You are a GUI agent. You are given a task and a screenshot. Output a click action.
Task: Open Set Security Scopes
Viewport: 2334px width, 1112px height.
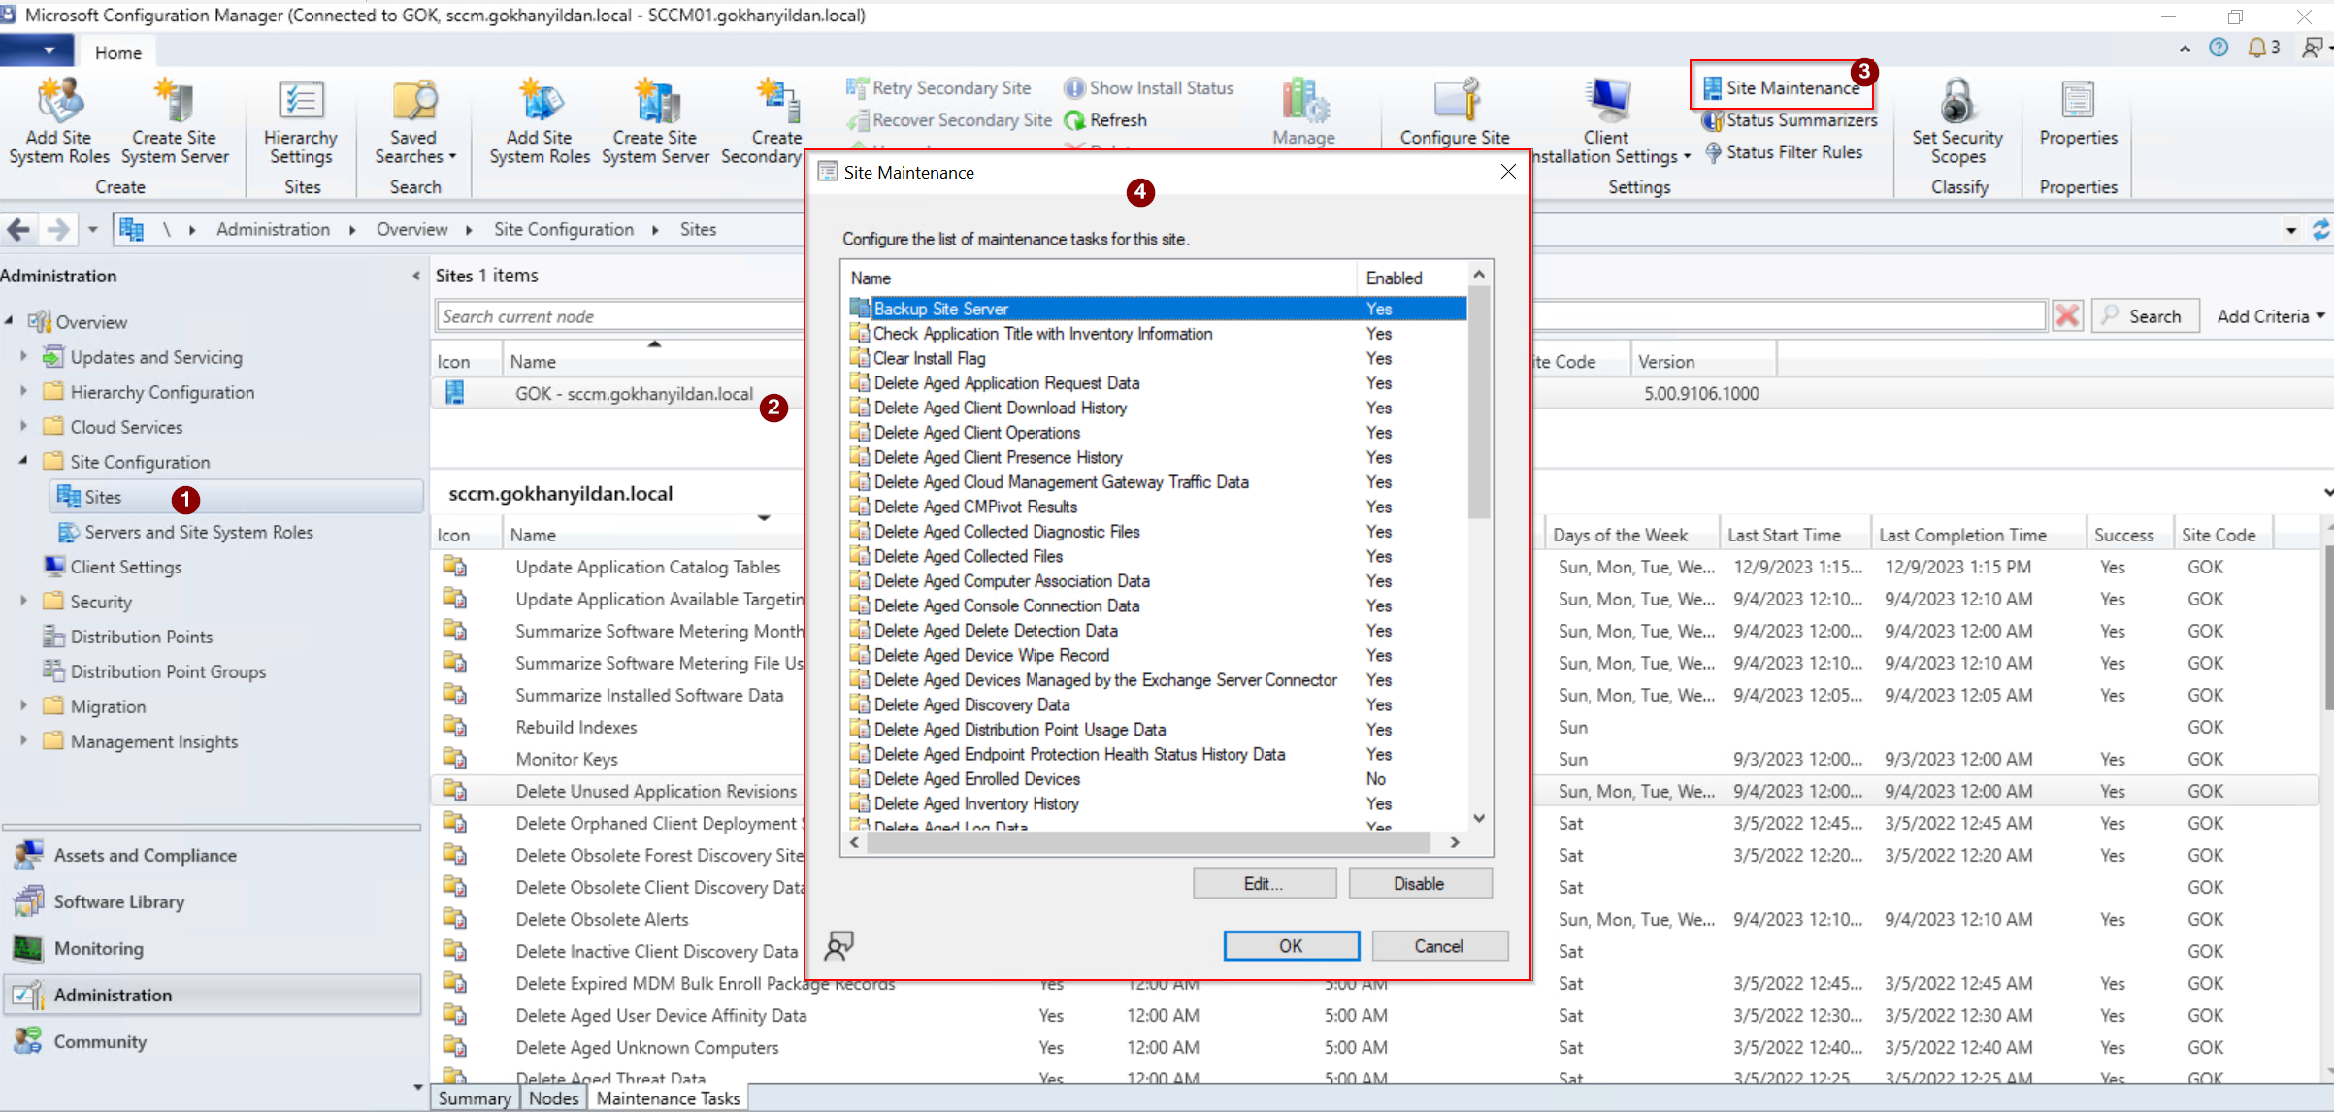pos(1957,121)
